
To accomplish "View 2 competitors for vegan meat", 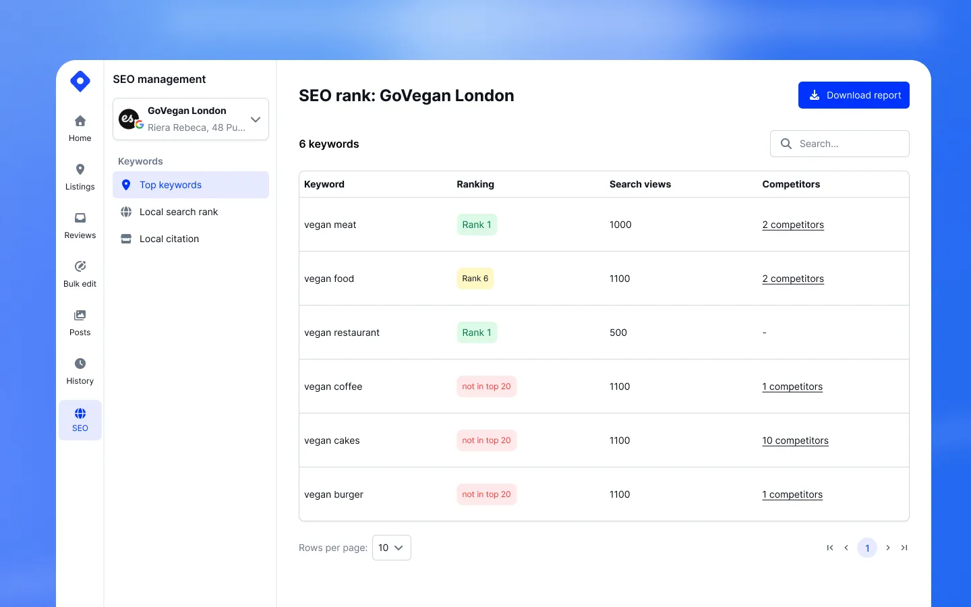I will (793, 225).
